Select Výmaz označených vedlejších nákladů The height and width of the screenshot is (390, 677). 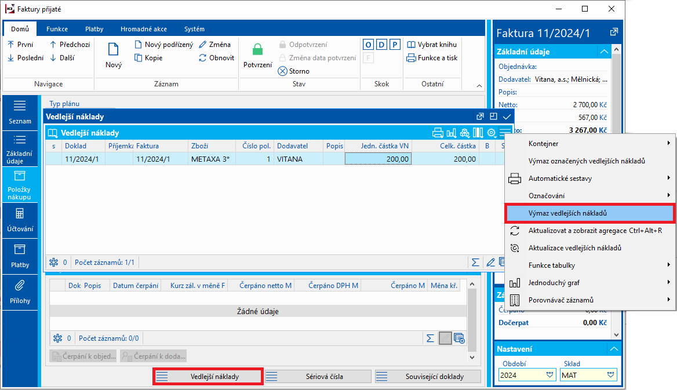click(x=590, y=161)
